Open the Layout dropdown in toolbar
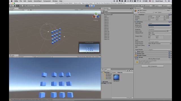This screenshot has width=181, height=101. click(x=167, y=6)
